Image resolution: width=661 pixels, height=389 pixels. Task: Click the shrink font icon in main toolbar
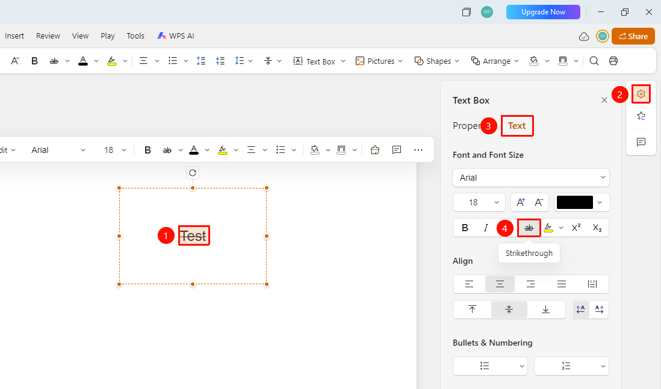coord(15,61)
